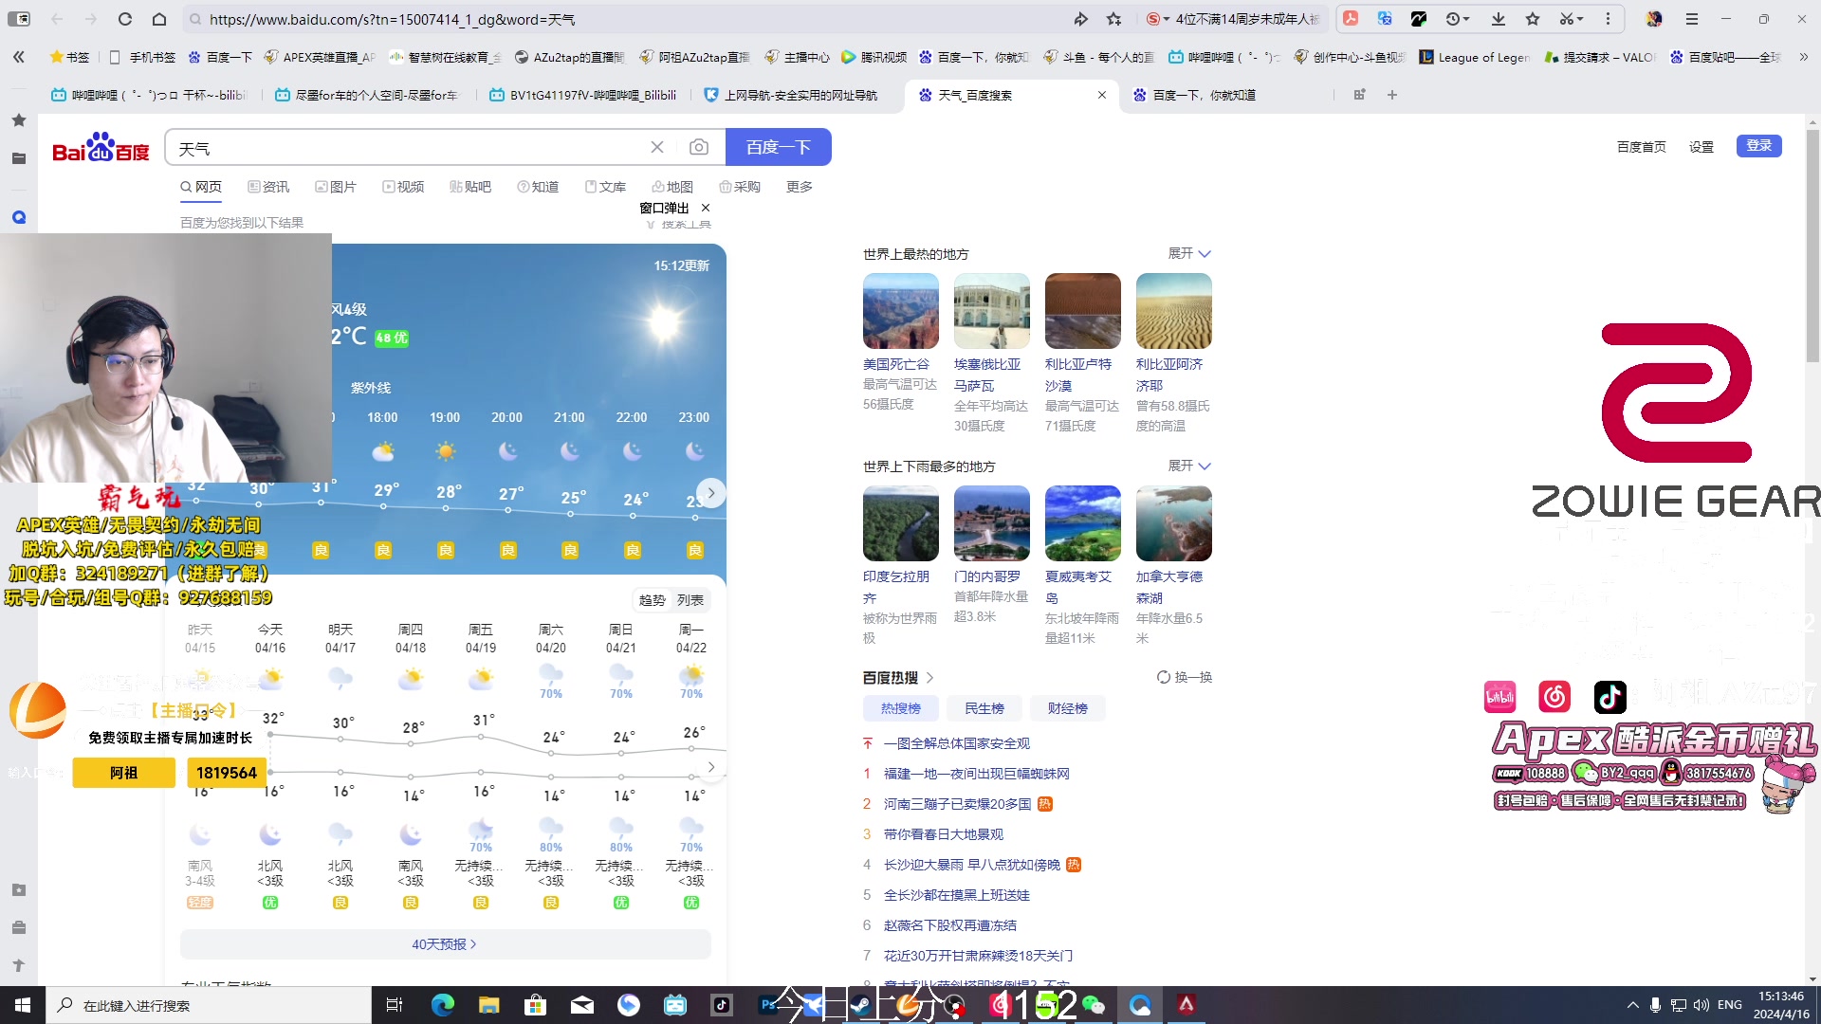1821x1024 pixels.
Task: Switch forecast view to 趋势
Action: tap(652, 600)
